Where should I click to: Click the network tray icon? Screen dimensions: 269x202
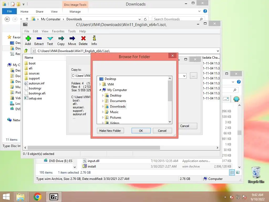click(x=238, y=197)
